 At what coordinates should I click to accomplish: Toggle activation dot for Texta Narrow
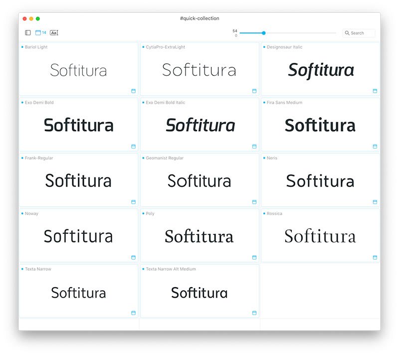pyautogui.click(x=22, y=269)
